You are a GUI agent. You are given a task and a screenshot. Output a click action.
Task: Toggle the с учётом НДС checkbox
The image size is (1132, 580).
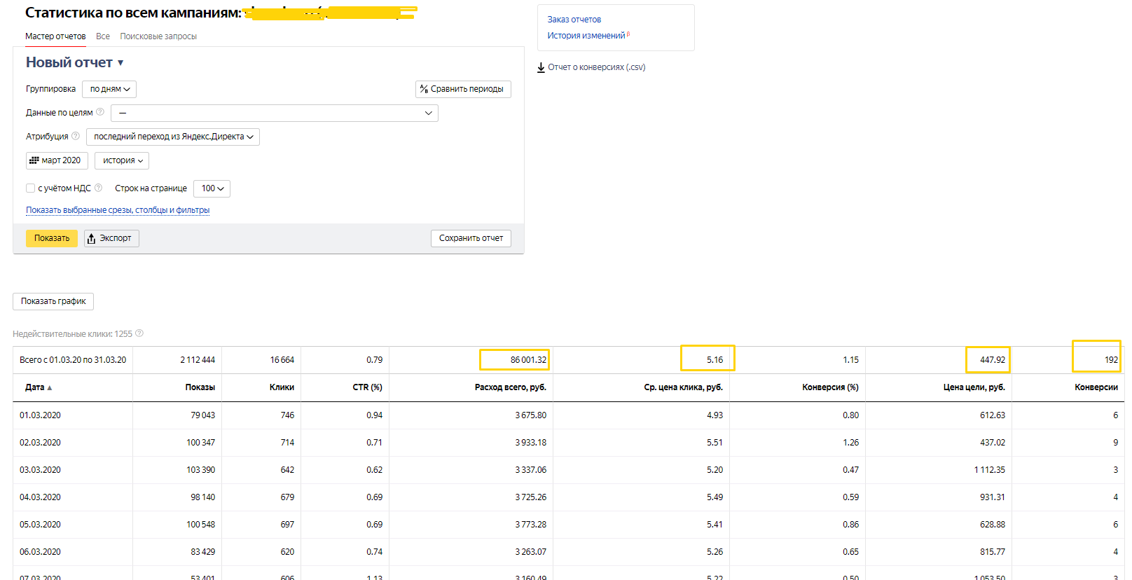30,188
